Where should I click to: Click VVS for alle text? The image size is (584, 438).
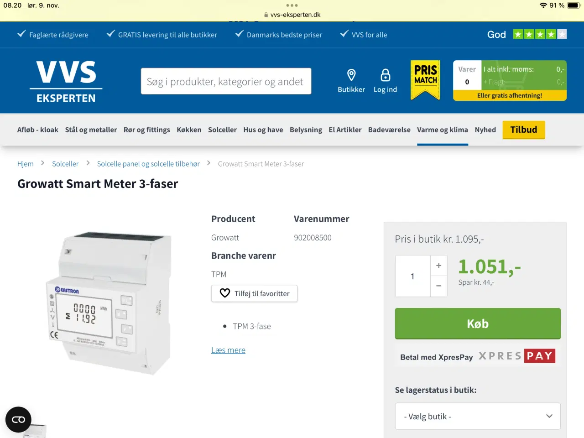point(369,35)
